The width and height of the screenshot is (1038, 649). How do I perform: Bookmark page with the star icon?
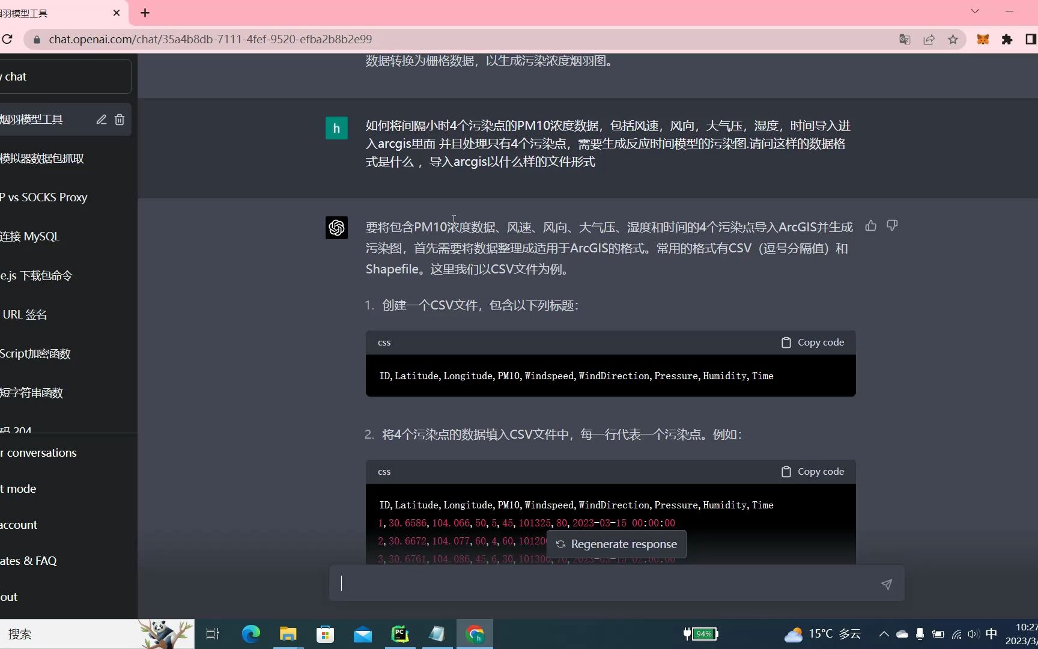point(953,40)
